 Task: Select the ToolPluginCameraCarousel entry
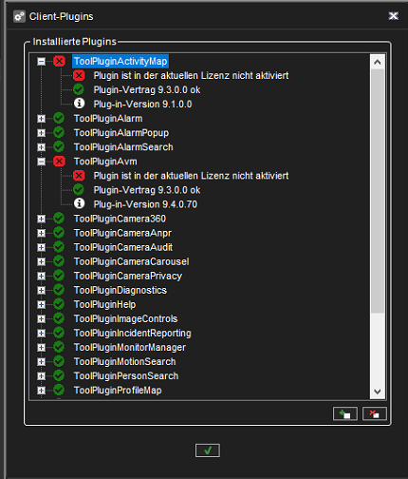[x=131, y=261]
